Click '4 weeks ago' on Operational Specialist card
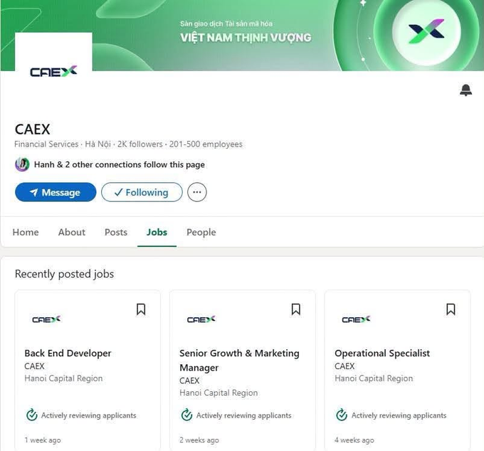Viewport: 484px width, 451px height. coord(354,440)
